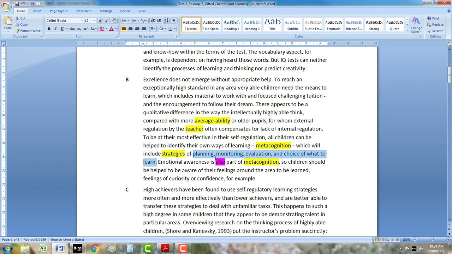Click the Numbering list icon

pos(133,20)
